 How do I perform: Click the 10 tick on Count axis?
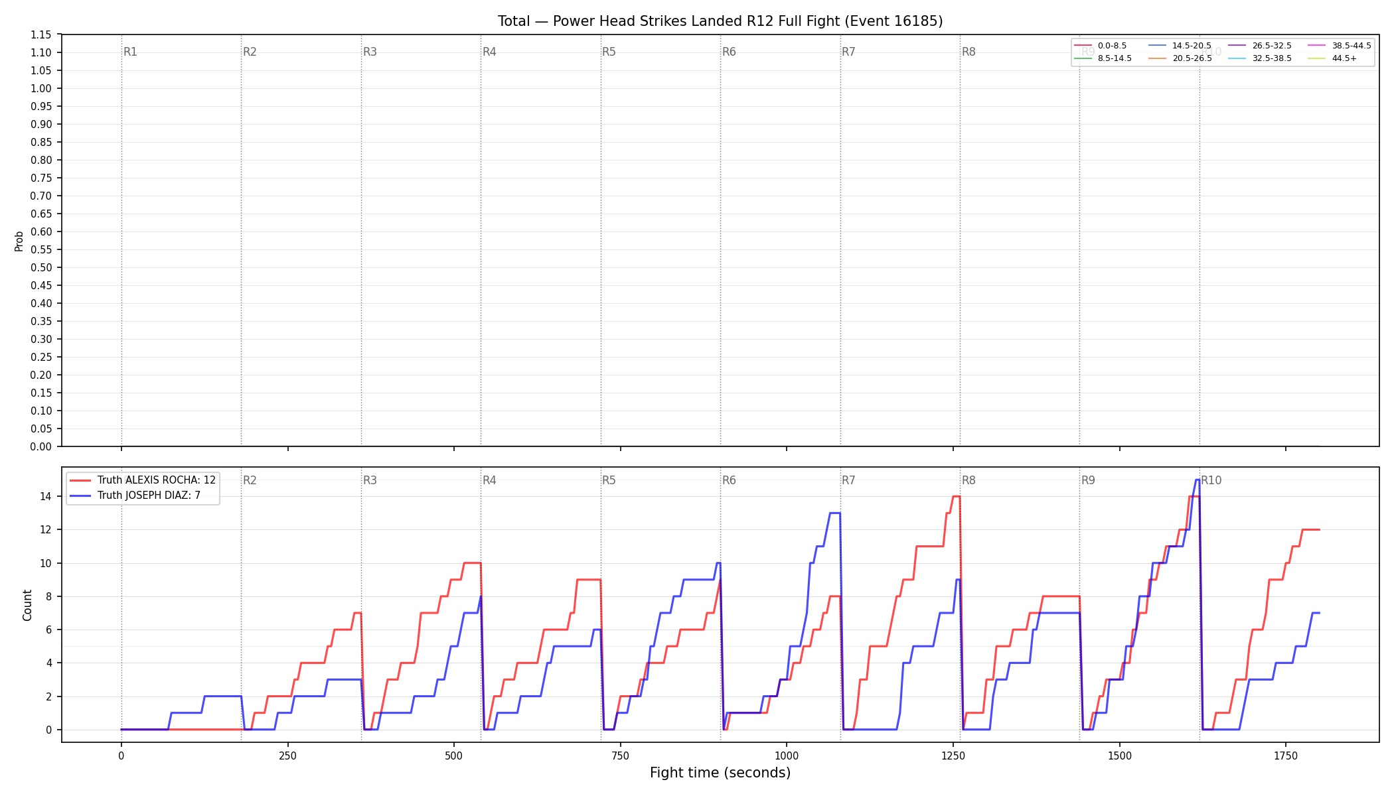pos(46,564)
